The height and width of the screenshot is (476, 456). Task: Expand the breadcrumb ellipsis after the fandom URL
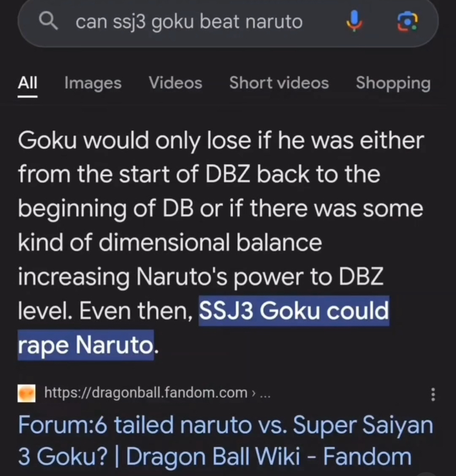click(265, 394)
